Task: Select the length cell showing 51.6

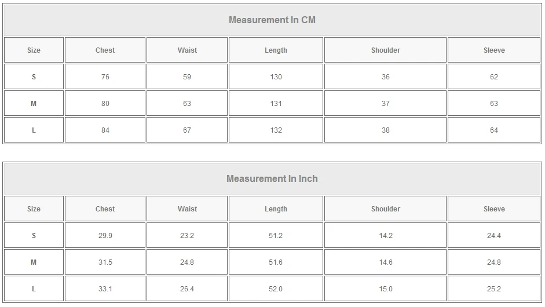Action: (276, 262)
